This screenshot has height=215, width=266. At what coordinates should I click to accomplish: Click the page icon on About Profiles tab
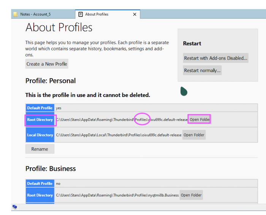pyautogui.click(x=81, y=14)
